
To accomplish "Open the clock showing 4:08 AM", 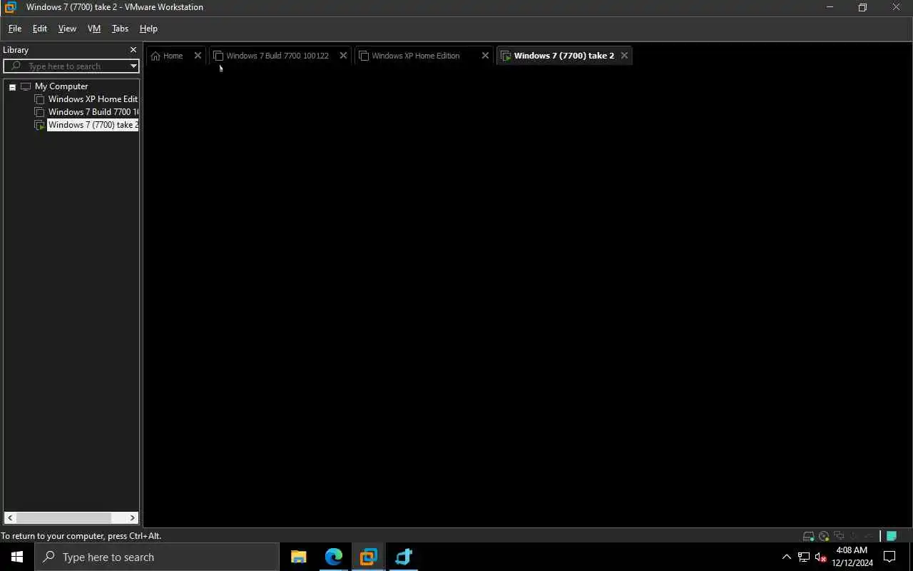I will [x=852, y=557].
